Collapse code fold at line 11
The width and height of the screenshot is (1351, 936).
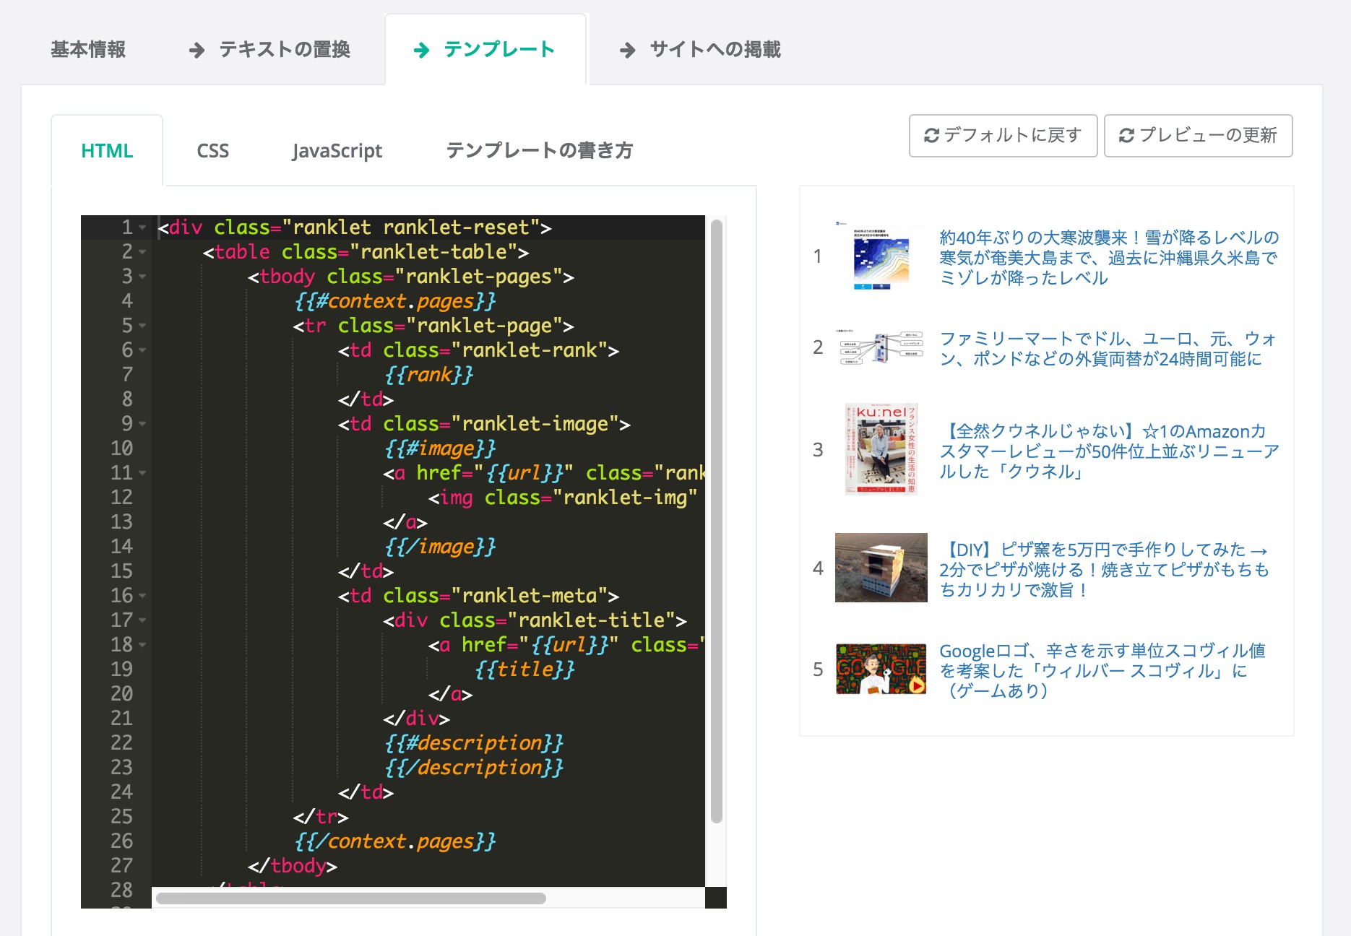point(142,473)
